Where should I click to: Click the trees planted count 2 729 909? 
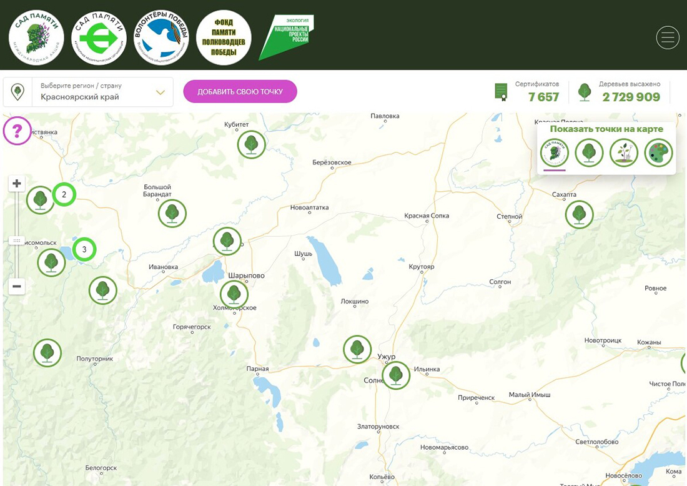631,97
